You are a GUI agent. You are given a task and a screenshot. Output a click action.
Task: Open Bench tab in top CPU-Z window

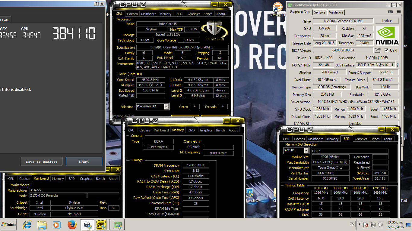point(208,14)
